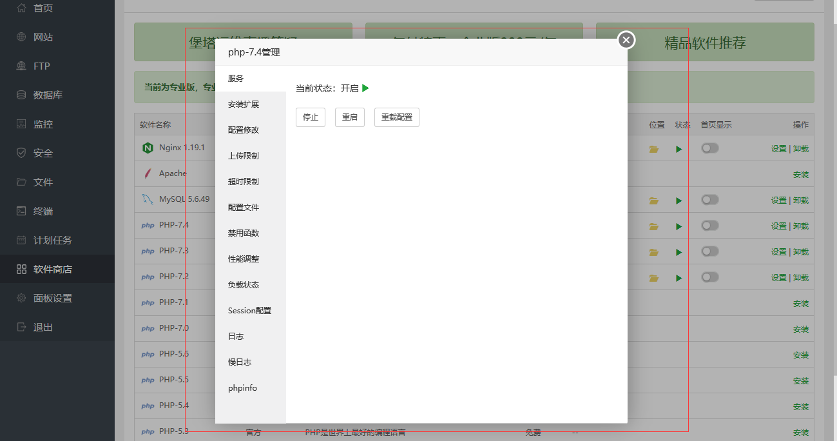This screenshot has width=837, height=441.
Task: Switch to the 超时限制 tab
Action: tap(251, 182)
